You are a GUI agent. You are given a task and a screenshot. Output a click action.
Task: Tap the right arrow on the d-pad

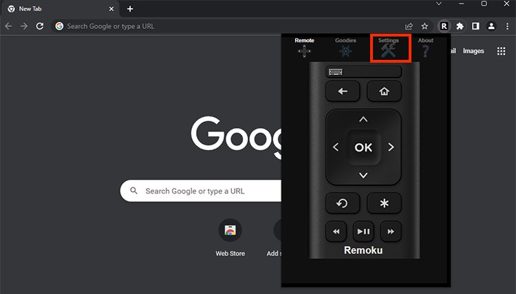(x=391, y=147)
